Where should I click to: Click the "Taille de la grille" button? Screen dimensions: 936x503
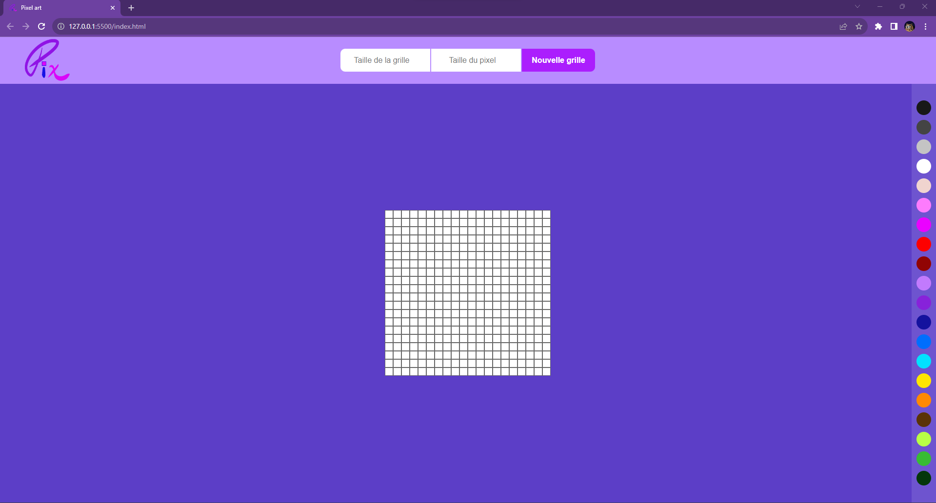[x=385, y=60]
